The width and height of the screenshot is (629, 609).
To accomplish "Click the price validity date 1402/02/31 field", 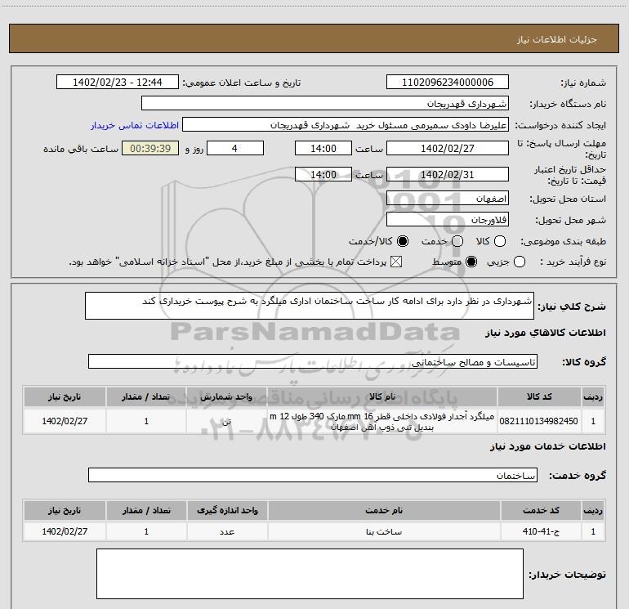I will point(448,174).
